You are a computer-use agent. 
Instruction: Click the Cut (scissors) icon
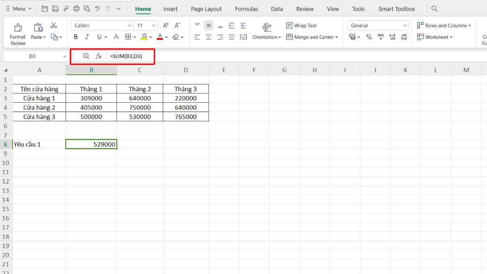tap(54, 25)
